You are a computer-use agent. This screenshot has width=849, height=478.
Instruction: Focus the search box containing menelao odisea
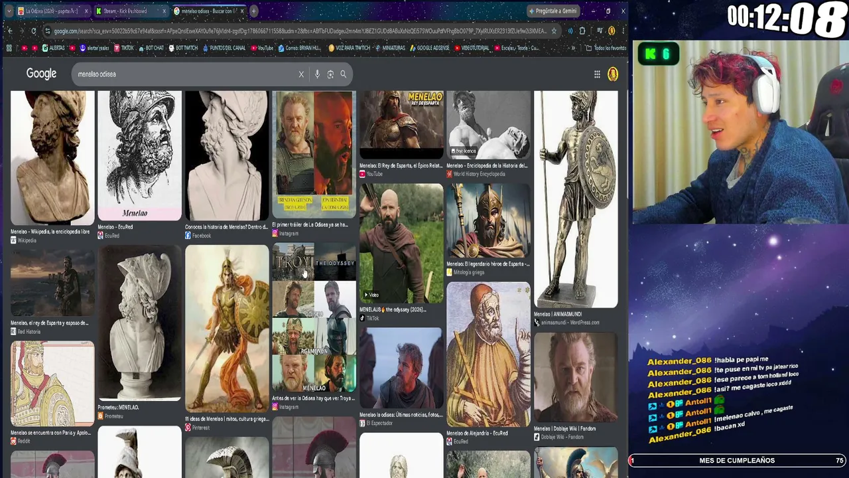[184, 74]
